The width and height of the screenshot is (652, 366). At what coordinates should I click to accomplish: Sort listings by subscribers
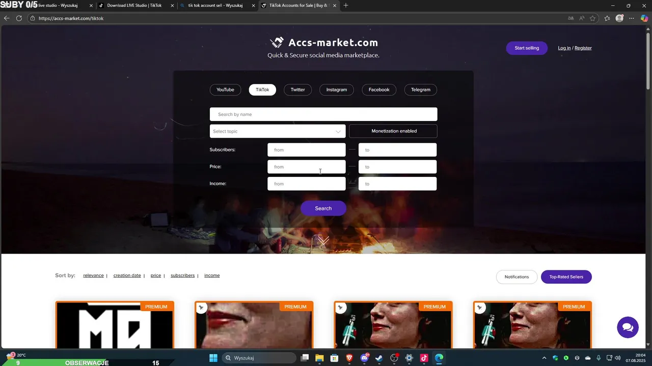point(183,276)
